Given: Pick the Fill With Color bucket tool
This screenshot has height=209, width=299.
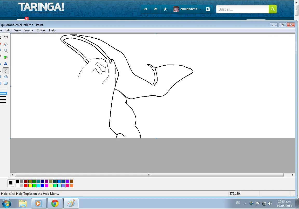Looking at the screenshot, I should tap(5, 44).
